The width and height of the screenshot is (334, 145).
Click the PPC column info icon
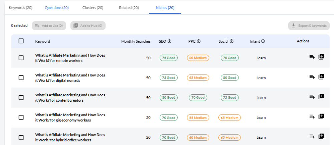coord(199,42)
